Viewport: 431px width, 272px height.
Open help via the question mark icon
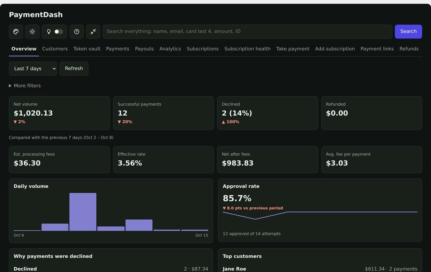[x=77, y=32]
